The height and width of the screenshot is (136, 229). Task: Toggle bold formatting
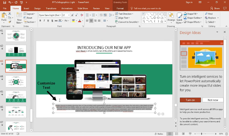(x=40, y=21)
